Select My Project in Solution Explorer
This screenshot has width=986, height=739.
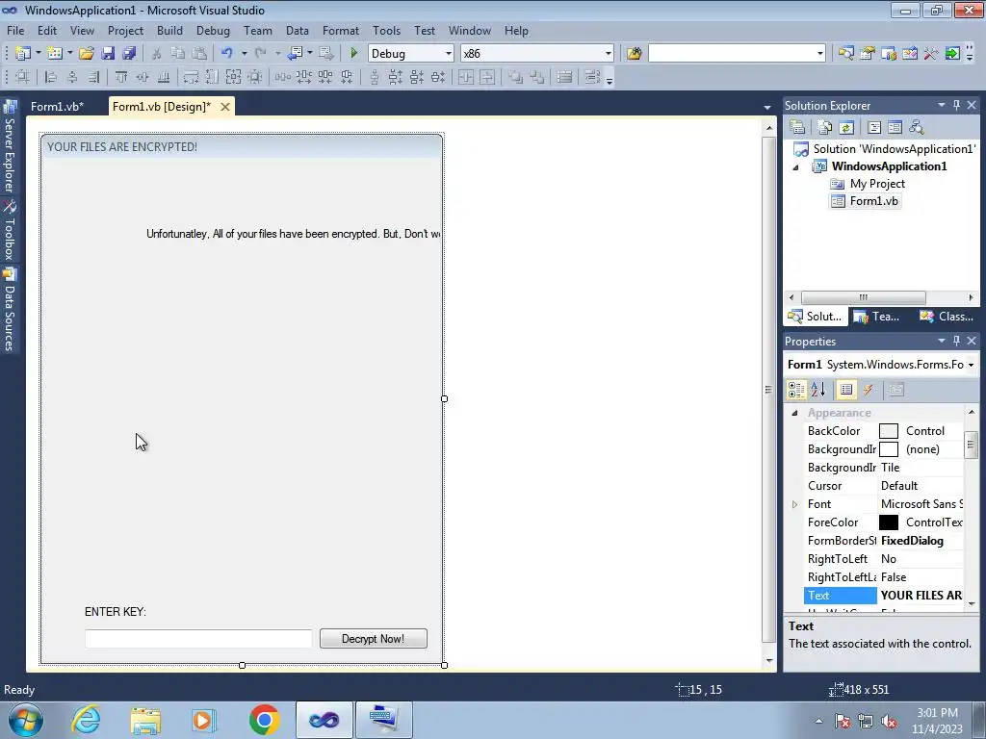tap(868, 184)
